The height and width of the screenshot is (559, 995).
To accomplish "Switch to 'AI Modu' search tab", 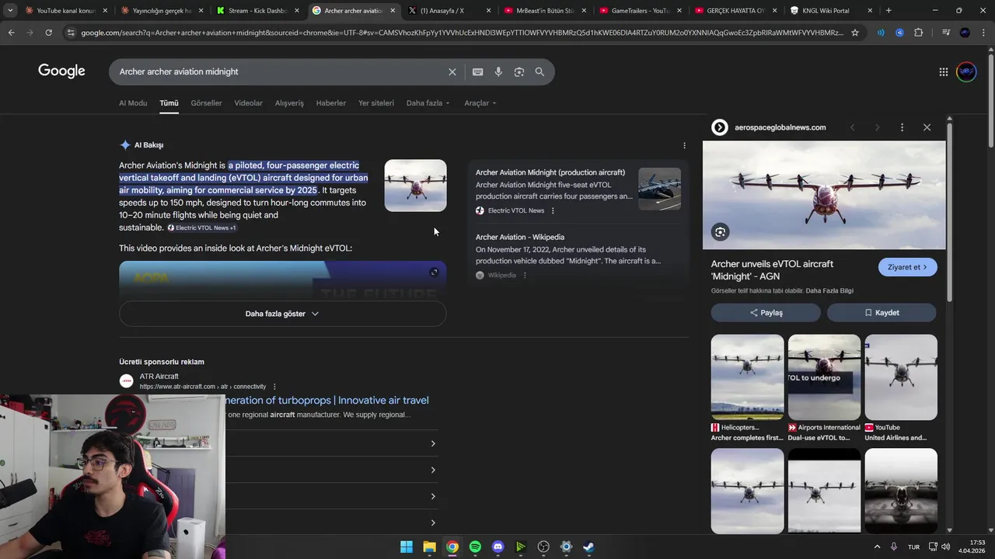I will click(x=133, y=103).
